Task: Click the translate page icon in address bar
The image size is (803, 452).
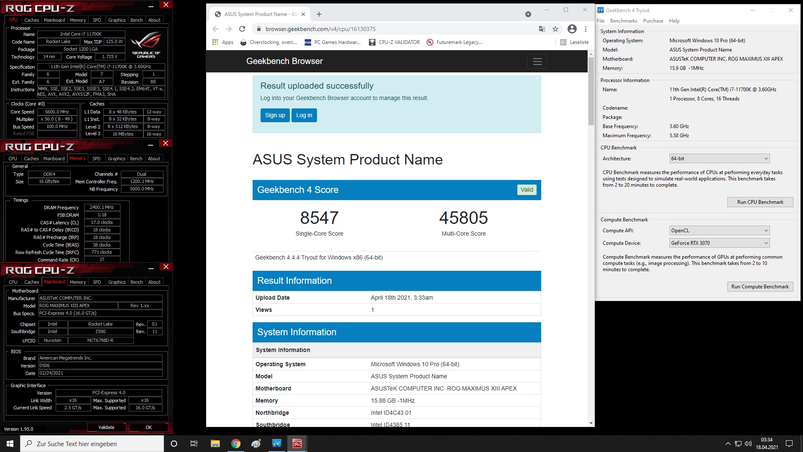Action: pos(542,29)
